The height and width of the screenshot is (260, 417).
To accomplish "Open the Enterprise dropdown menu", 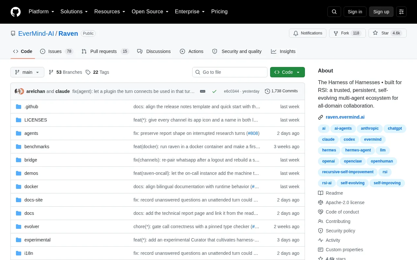I will point(190,12).
